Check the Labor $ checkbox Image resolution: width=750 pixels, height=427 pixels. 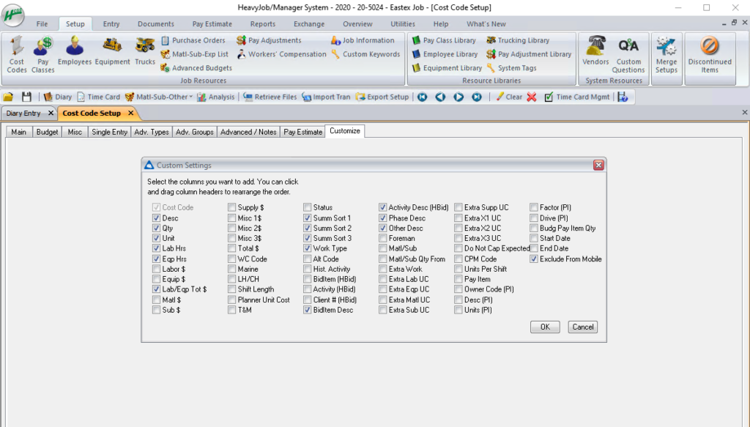tap(156, 269)
